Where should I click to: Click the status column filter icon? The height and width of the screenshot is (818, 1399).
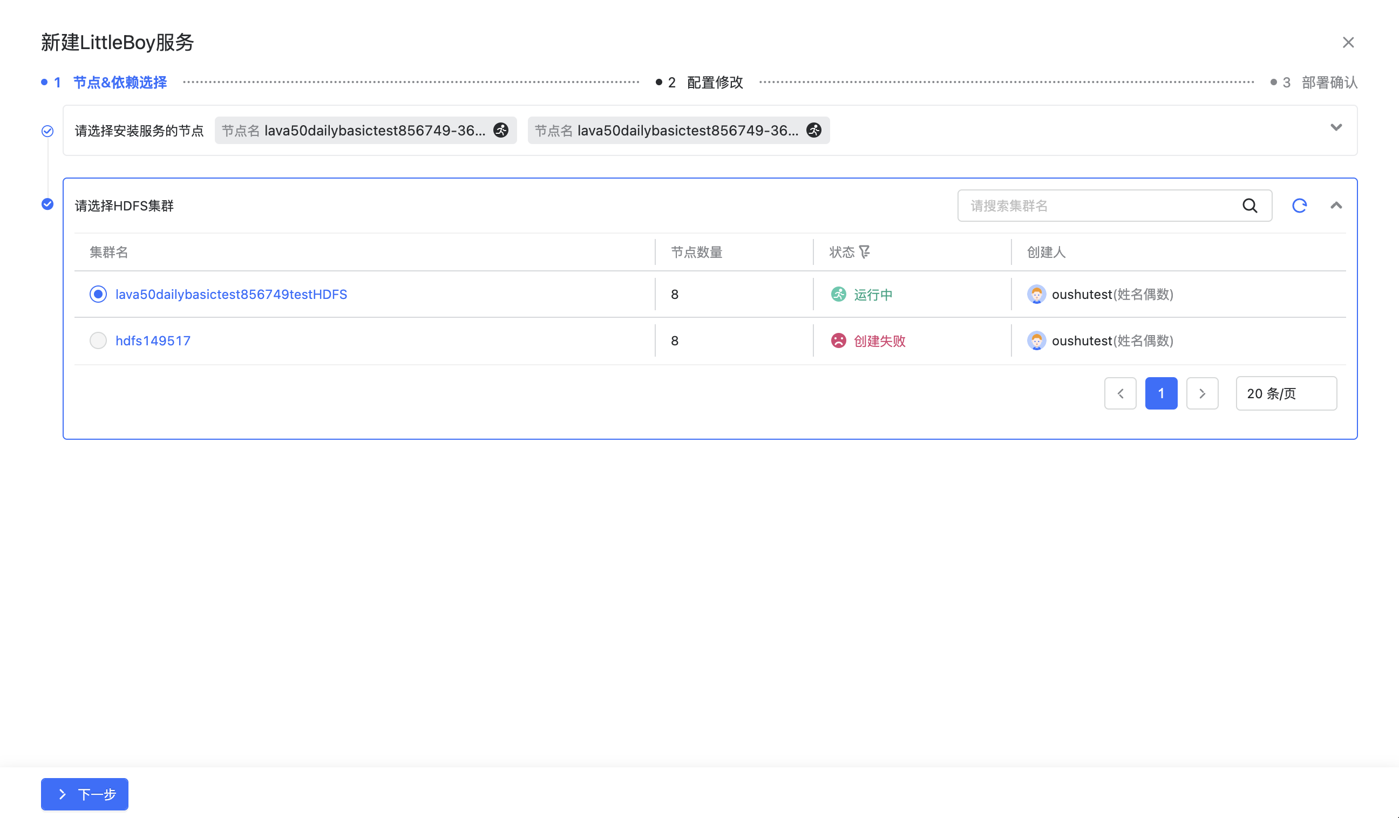(864, 252)
